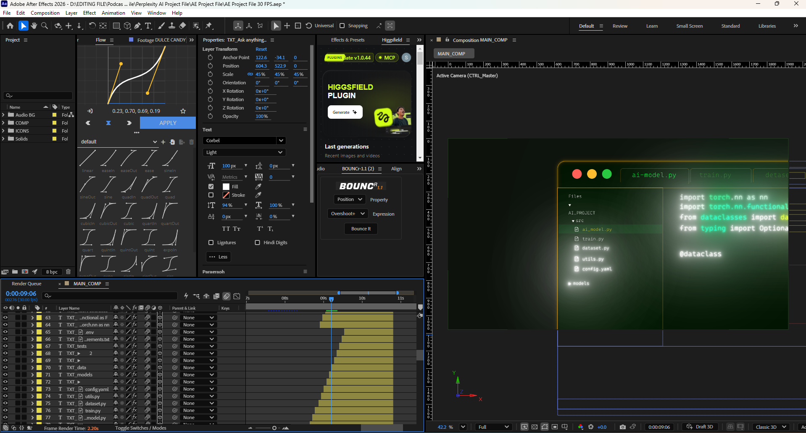Reset exposure icon in viewer footer
This screenshot has height=433, width=806.
pyautogui.click(x=591, y=427)
